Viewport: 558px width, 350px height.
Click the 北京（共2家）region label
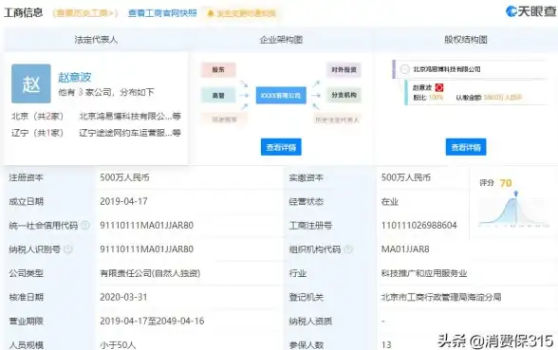[x=37, y=116]
